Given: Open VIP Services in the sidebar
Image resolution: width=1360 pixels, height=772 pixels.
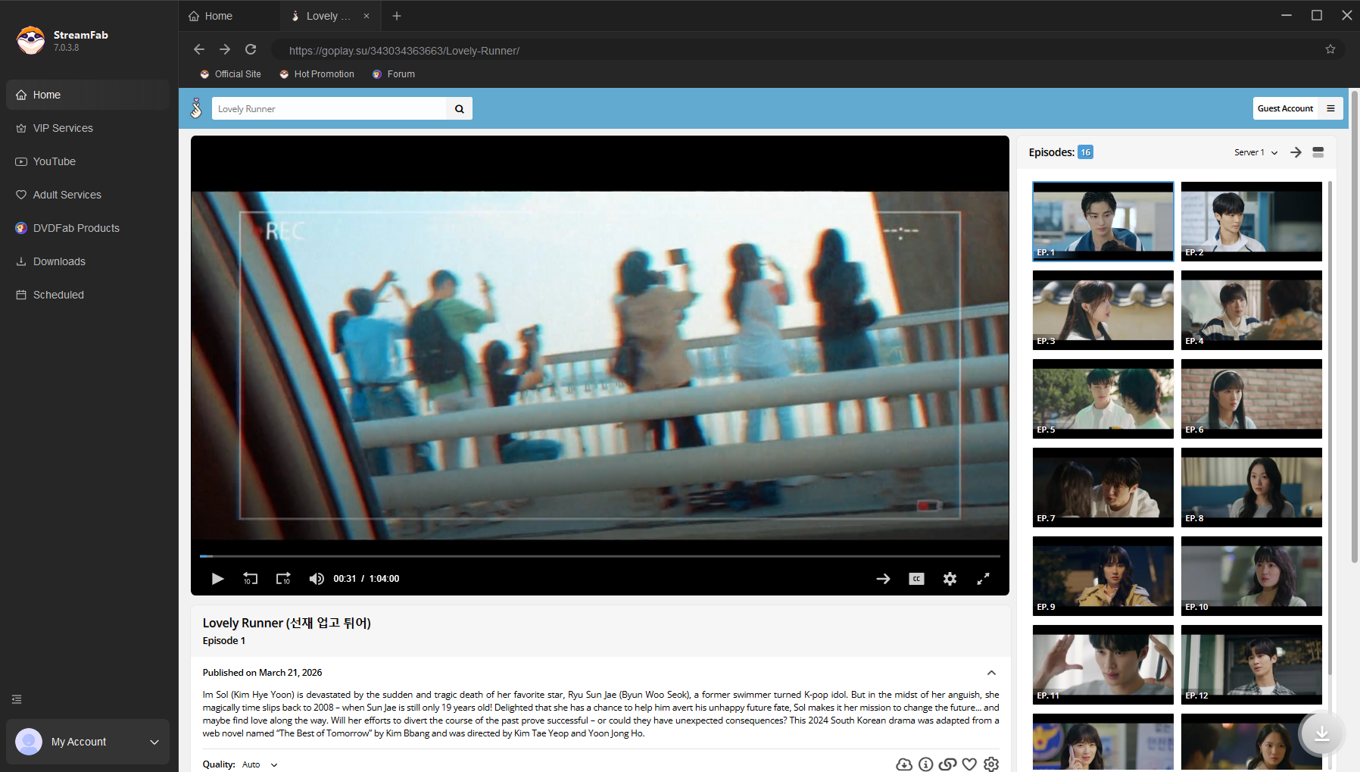Looking at the screenshot, I should coord(88,128).
